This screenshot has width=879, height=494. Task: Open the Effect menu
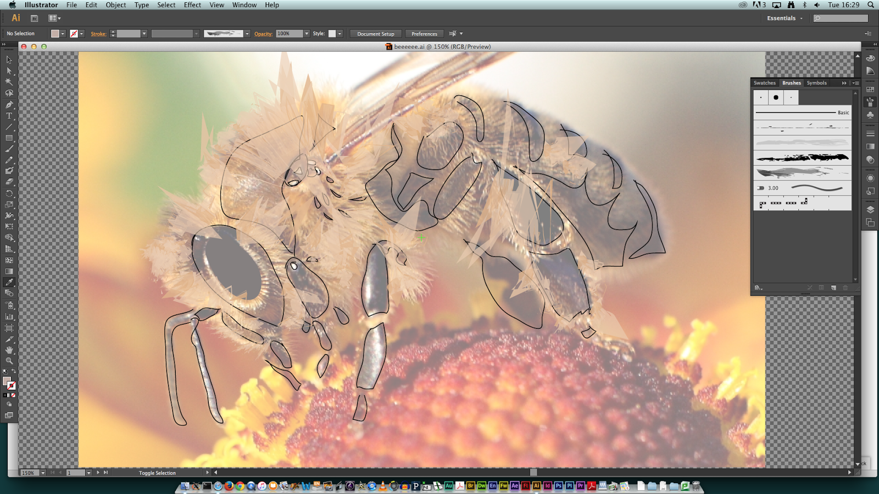[192, 5]
